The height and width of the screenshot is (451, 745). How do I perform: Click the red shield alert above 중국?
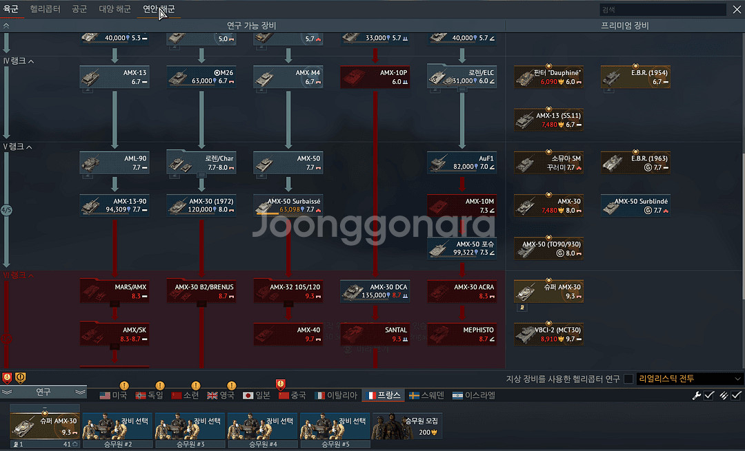pyautogui.click(x=281, y=384)
